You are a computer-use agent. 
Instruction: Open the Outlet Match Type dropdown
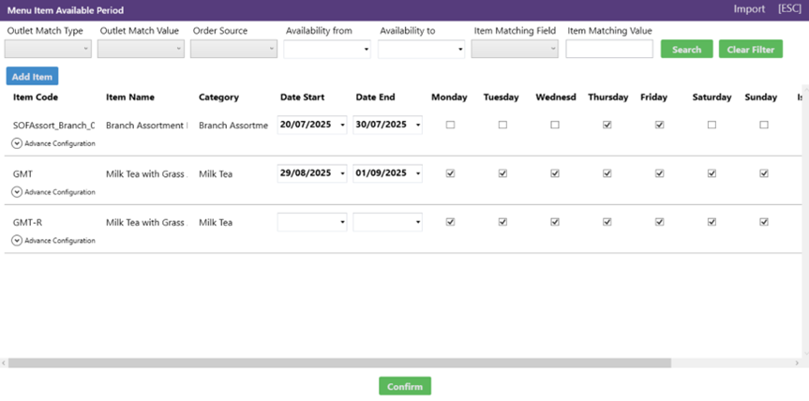click(x=49, y=49)
